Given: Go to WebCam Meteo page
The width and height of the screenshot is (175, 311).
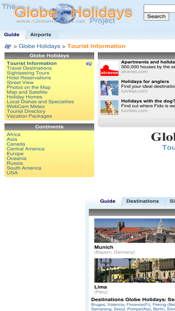Looking at the screenshot, I should pyautogui.click(x=26, y=106).
